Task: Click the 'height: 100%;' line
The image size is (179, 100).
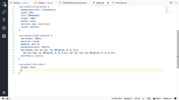Action: 29,18
